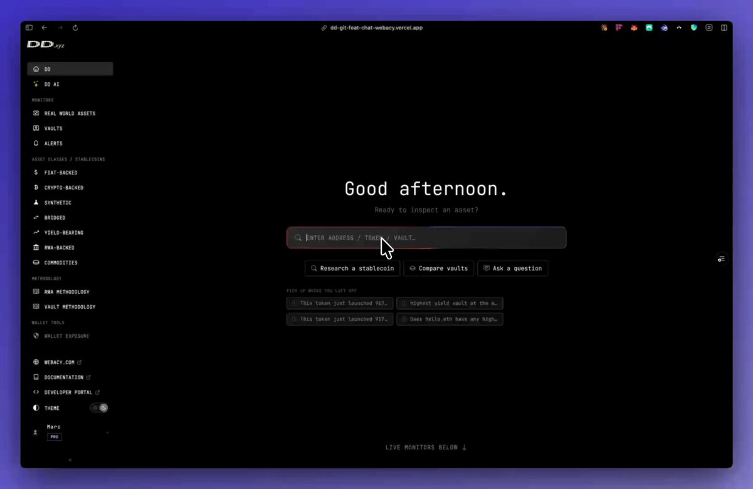Toggle the browser sidebar panel icon
Viewport: 753px width, 489px height.
30,28
